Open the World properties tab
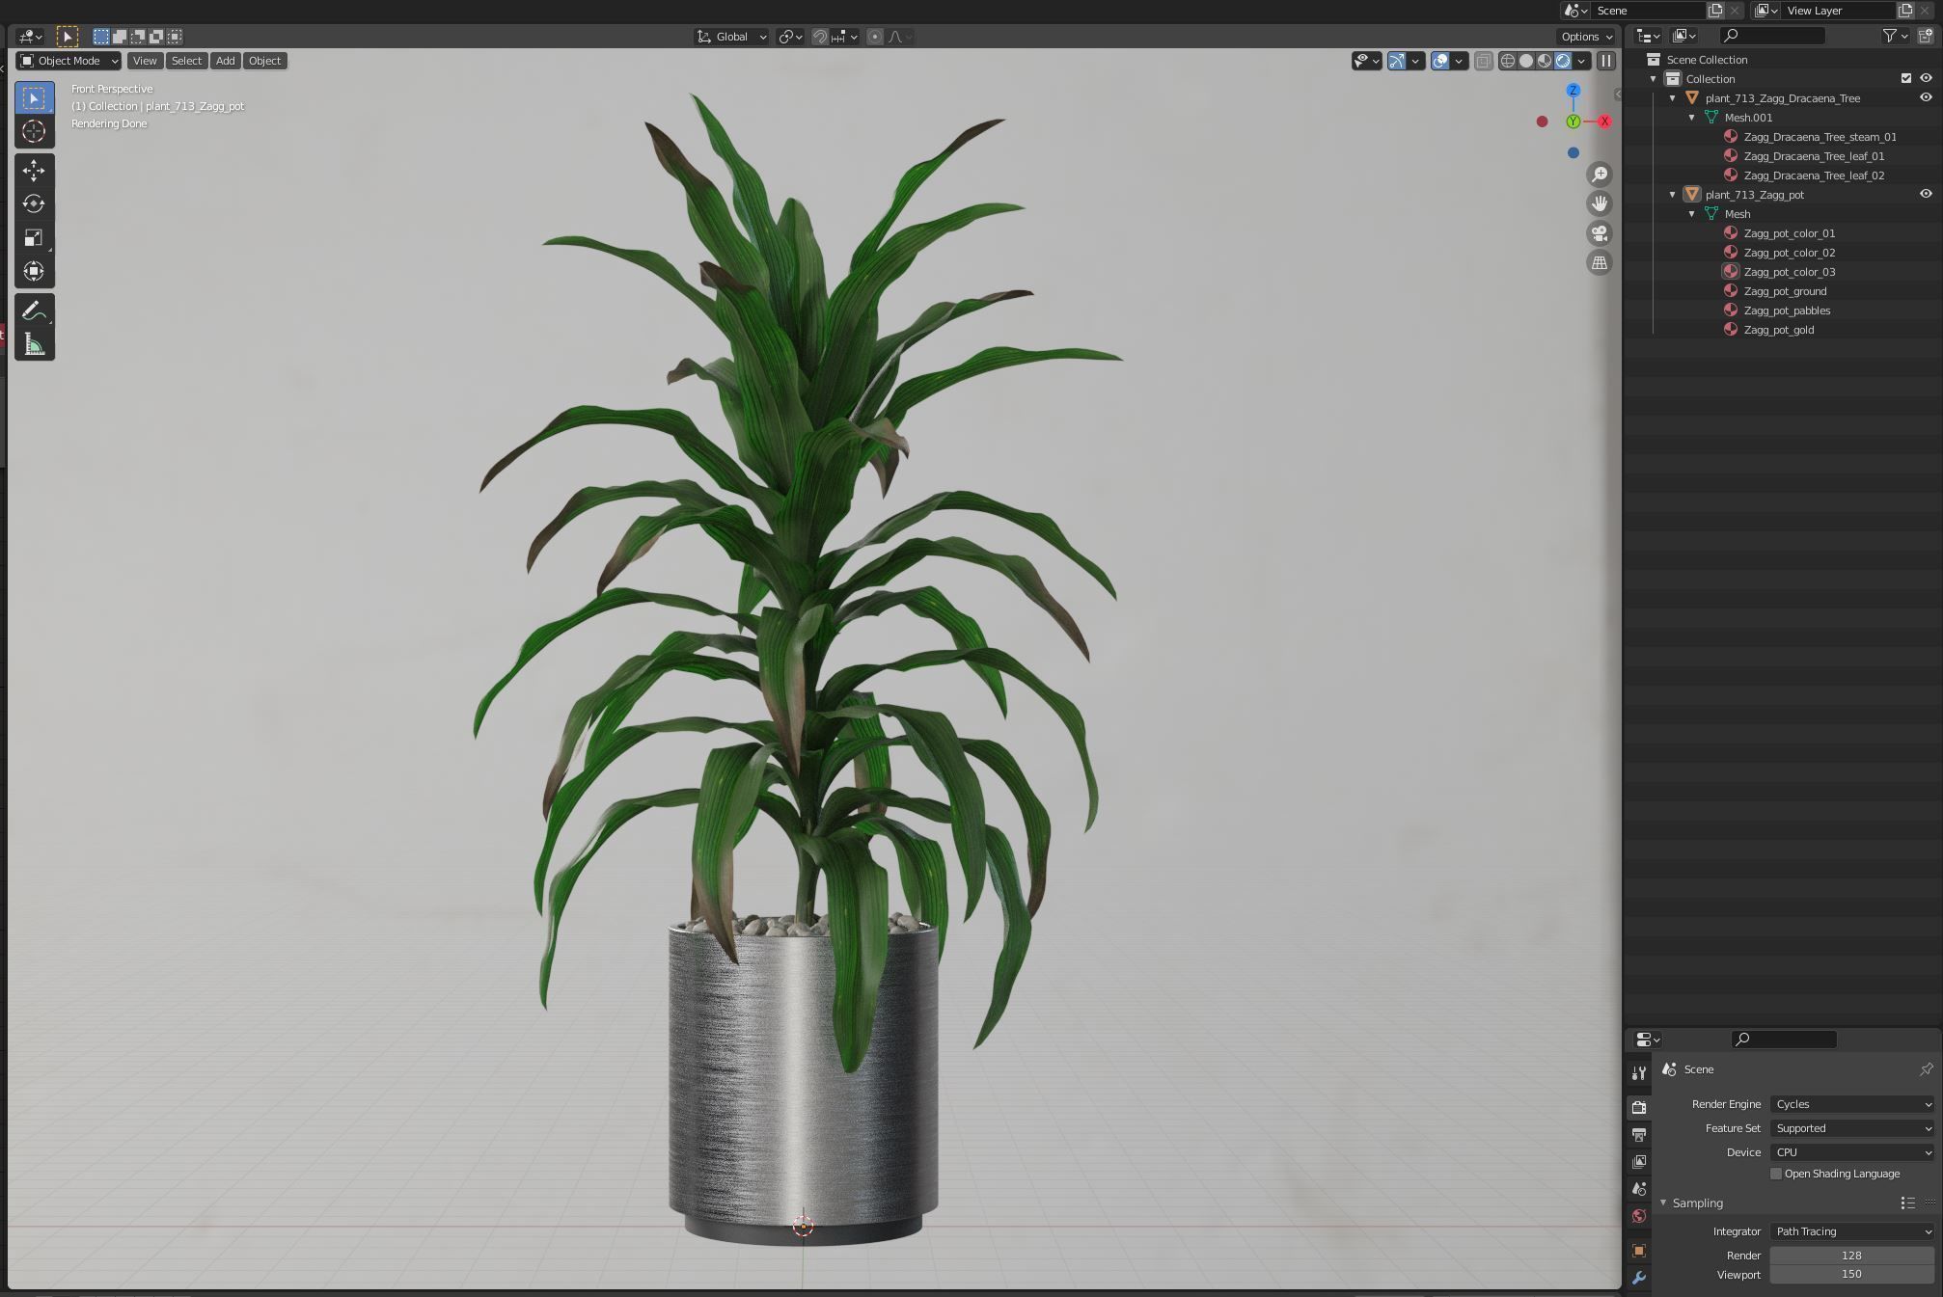 (x=1639, y=1216)
